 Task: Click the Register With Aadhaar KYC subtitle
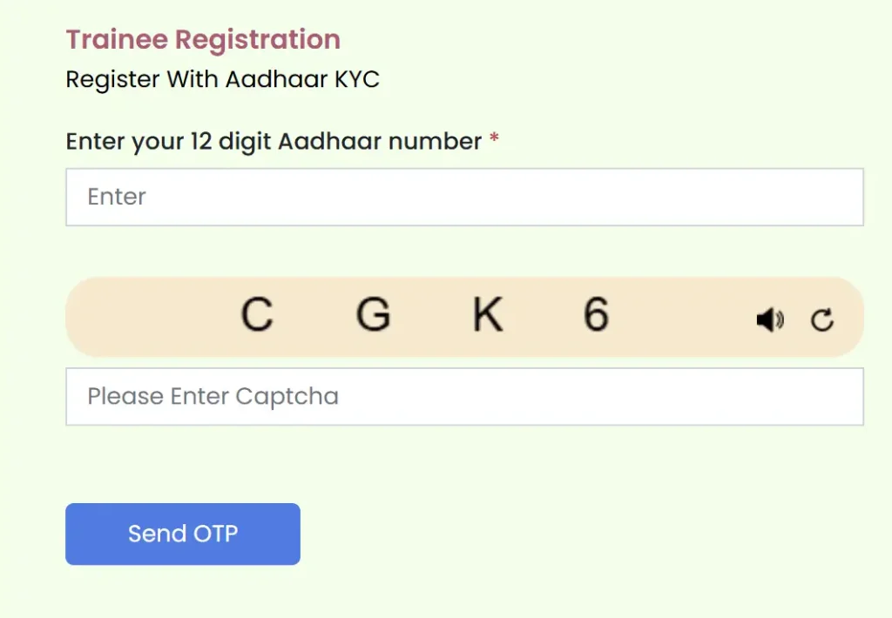pyautogui.click(x=222, y=80)
